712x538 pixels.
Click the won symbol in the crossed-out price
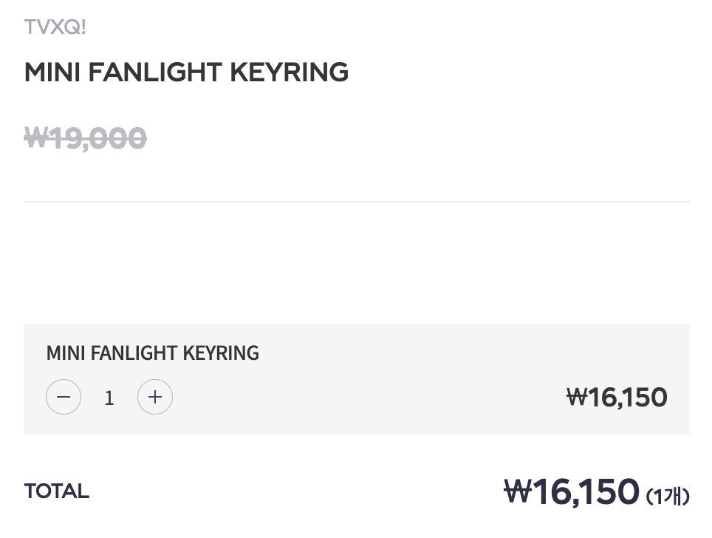(35, 138)
